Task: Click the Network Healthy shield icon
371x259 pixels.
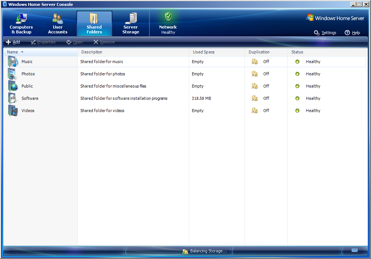Action: pyautogui.click(x=168, y=17)
